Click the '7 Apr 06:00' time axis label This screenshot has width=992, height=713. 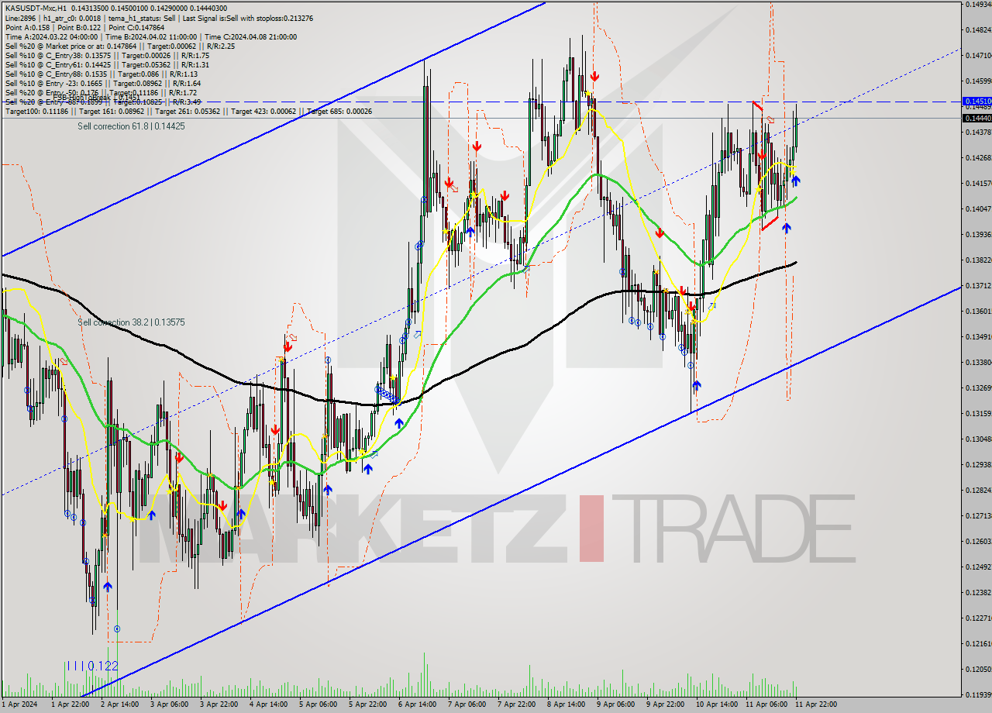[468, 704]
